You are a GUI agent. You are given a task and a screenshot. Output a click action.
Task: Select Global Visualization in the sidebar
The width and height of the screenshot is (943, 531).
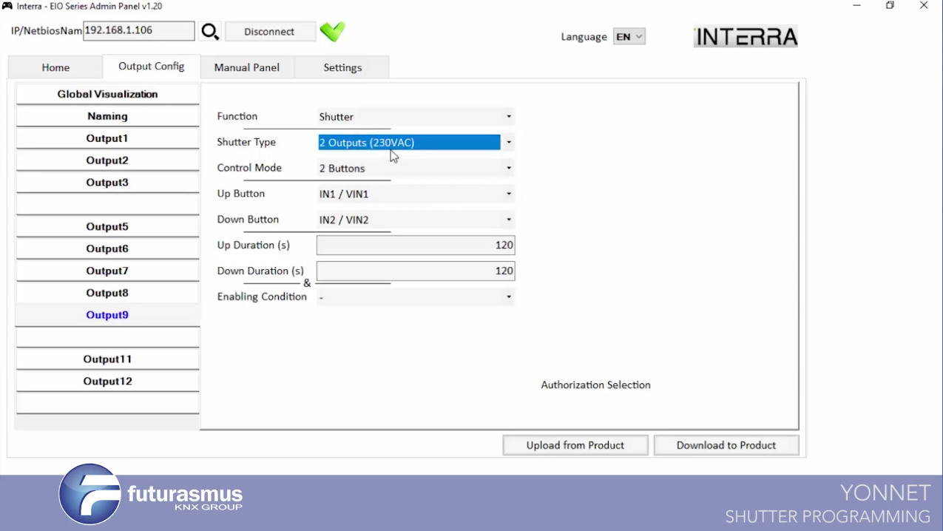[x=107, y=94]
